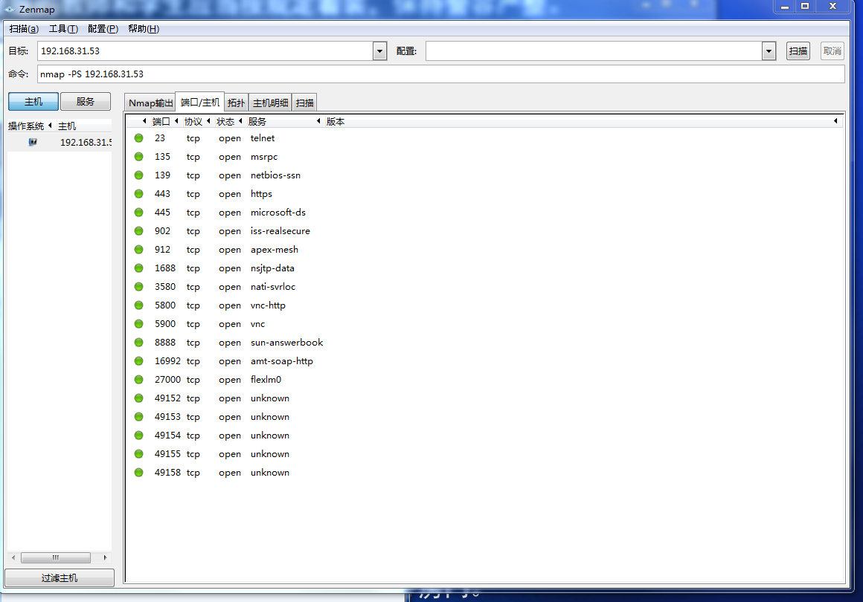Click the OS icon of host 192.168.31.5
Screen dimensions: 863x602
33,142
